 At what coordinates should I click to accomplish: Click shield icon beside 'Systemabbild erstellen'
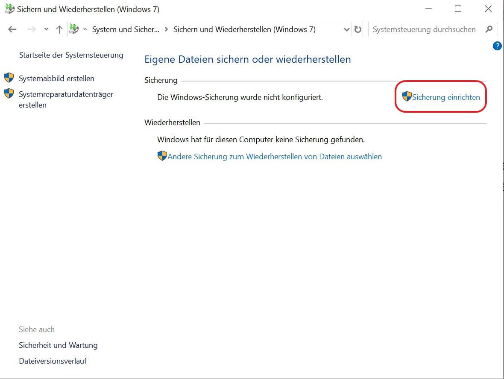9,78
